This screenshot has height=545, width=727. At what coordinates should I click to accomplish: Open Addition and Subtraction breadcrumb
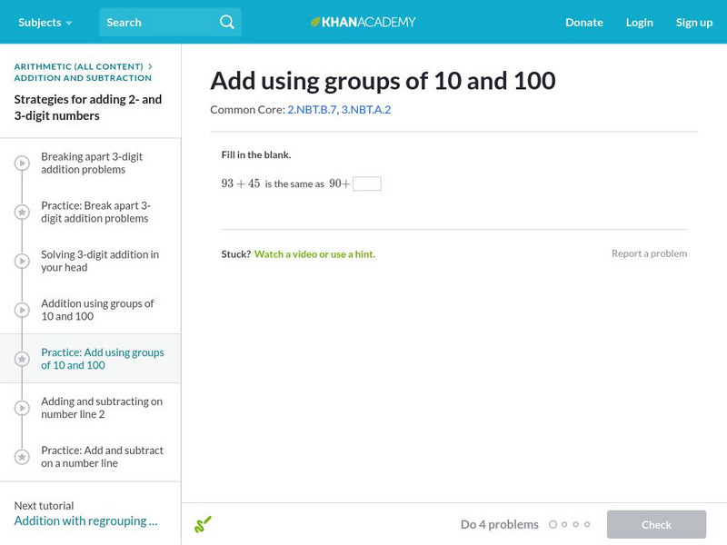click(83, 78)
